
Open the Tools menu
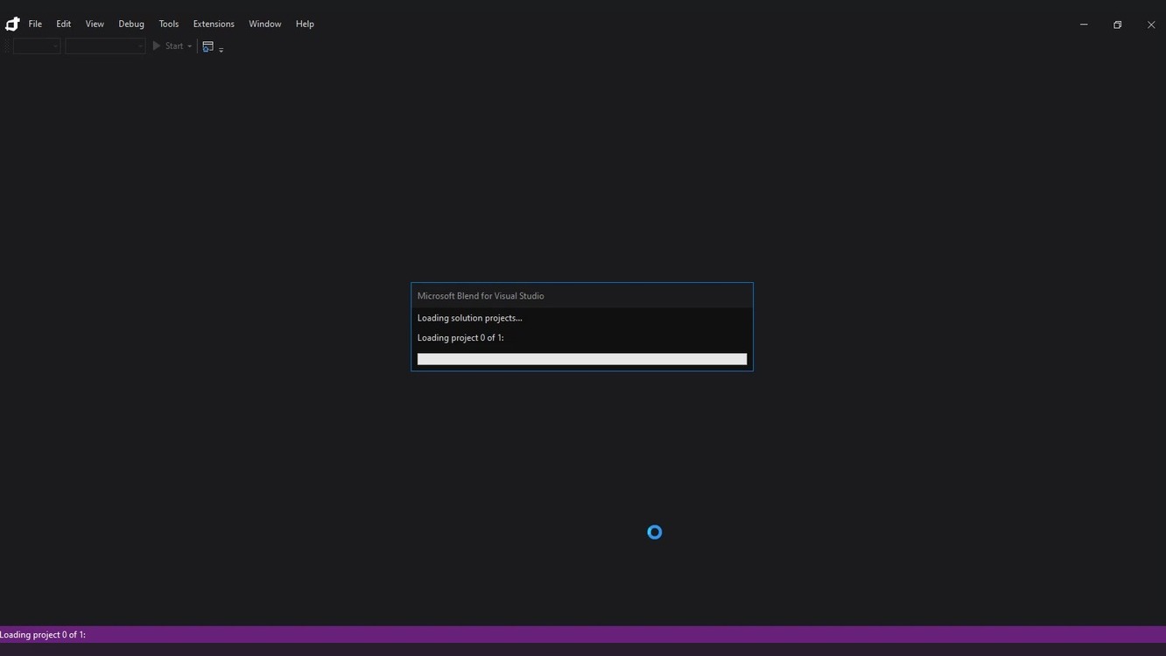click(169, 24)
